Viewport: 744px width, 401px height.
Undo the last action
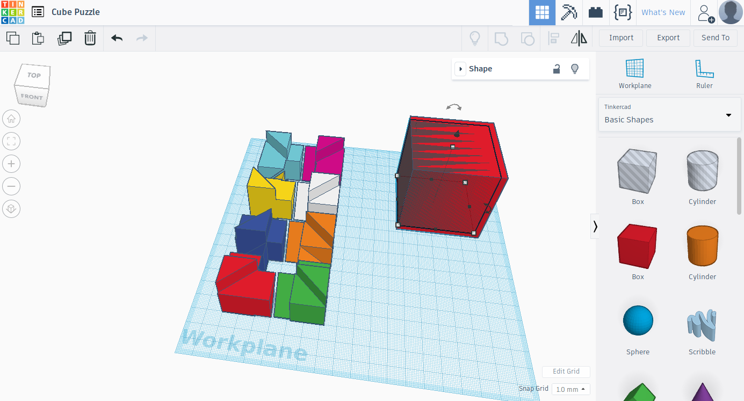[x=117, y=38]
